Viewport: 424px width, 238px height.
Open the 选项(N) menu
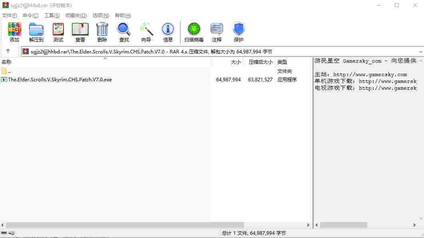click(101, 16)
